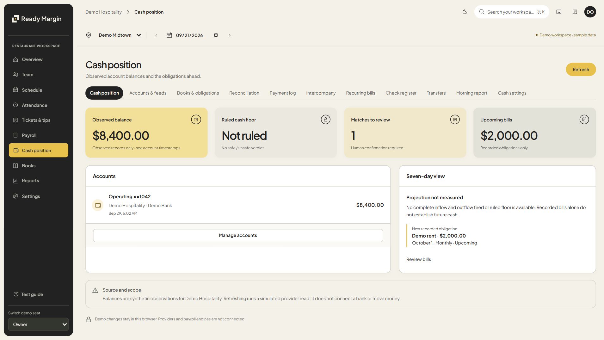The width and height of the screenshot is (604, 340).
Task: Open the inbox icon in header
Action: [x=559, y=12]
